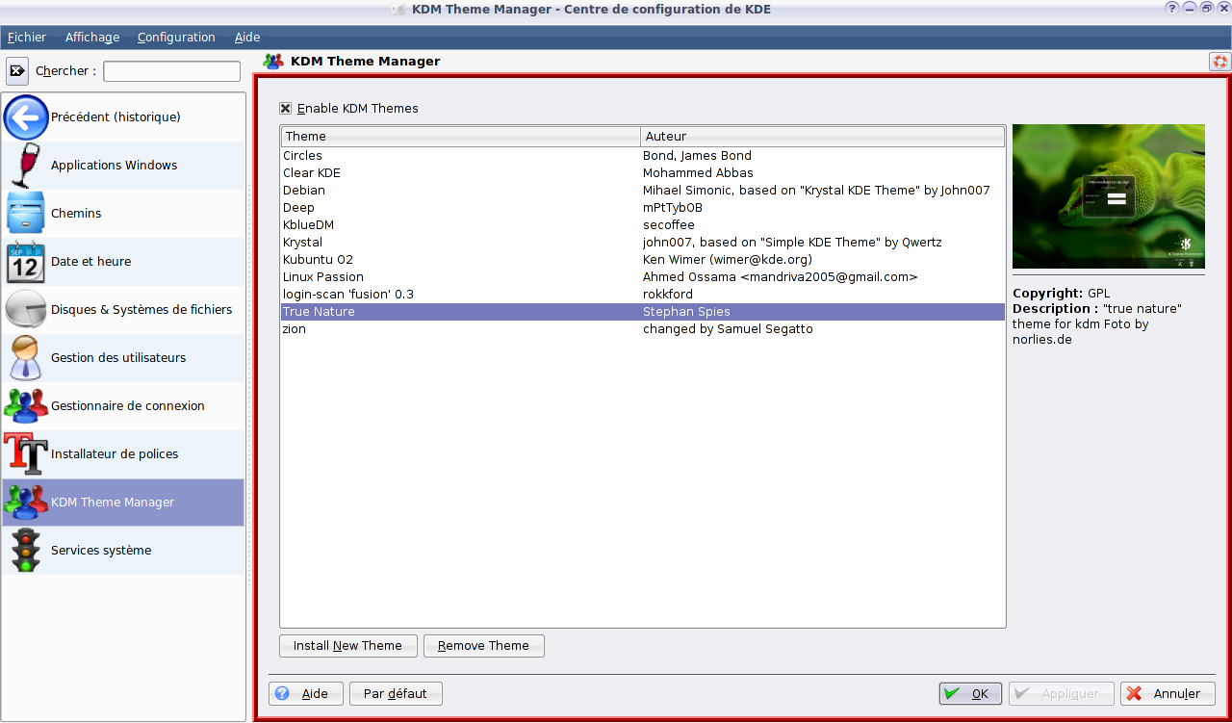Select the Kubuntu 02 theme
This screenshot has width=1232, height=723.
[x=642, y=260]
